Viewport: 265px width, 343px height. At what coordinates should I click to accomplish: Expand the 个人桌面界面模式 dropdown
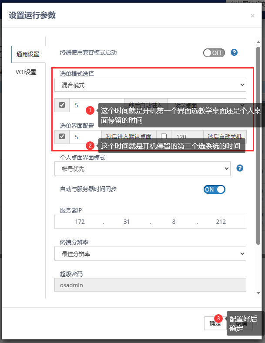[143, 168]
